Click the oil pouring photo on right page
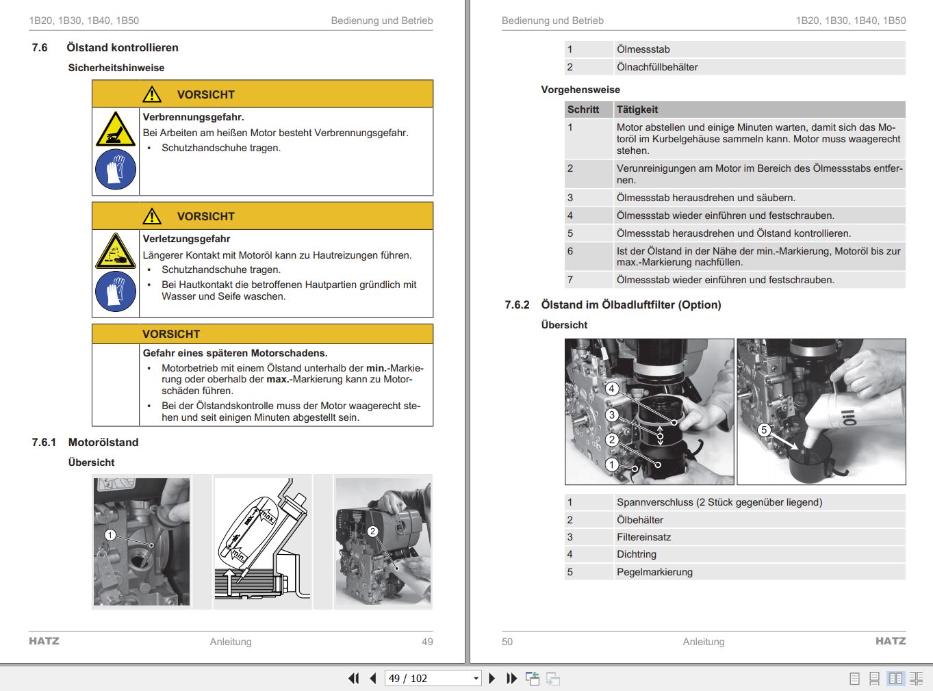The width and height of the screenshot is (933, 691). click(x=821, y=410)
